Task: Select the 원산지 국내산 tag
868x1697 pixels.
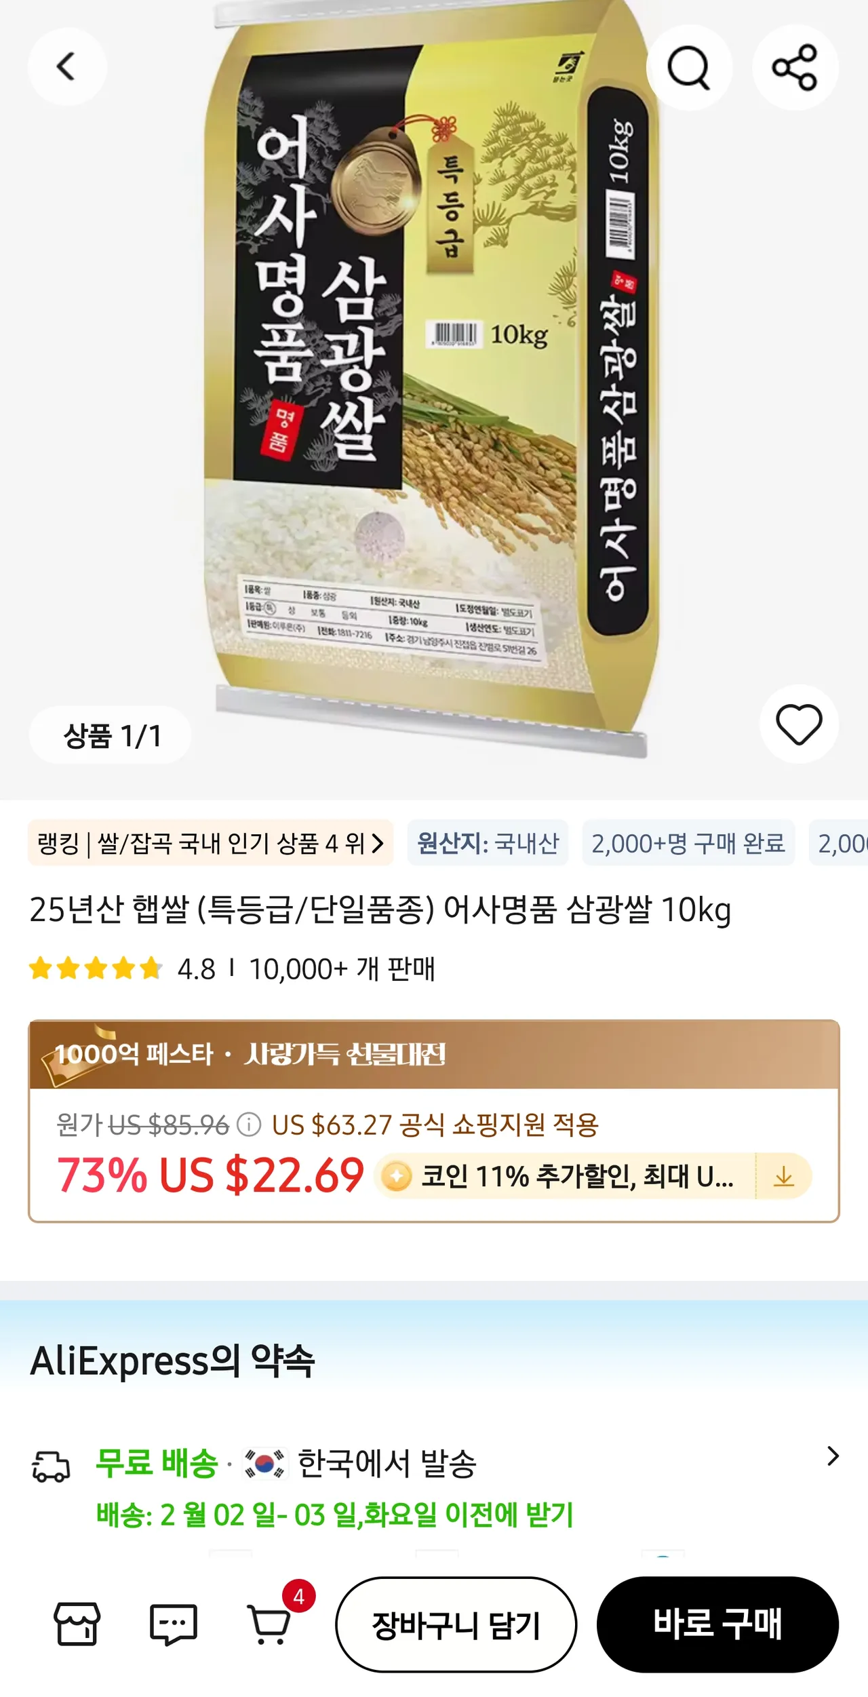Action: (x=488, y=843)
